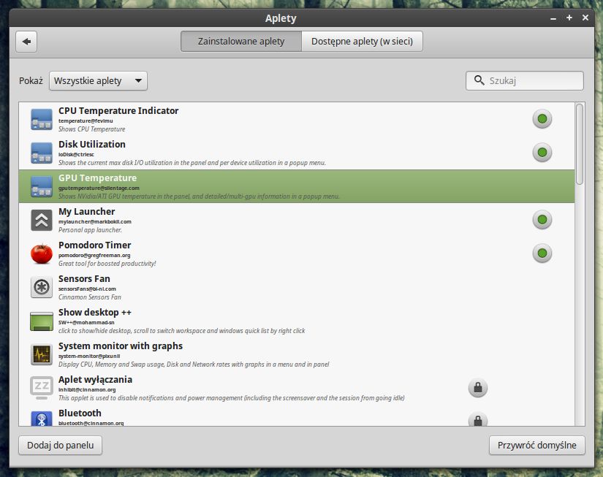Click the system-monitor@pixunil identifier text
Image resolution: width=603 pixels, height=477 pixels.
[89, 356]
